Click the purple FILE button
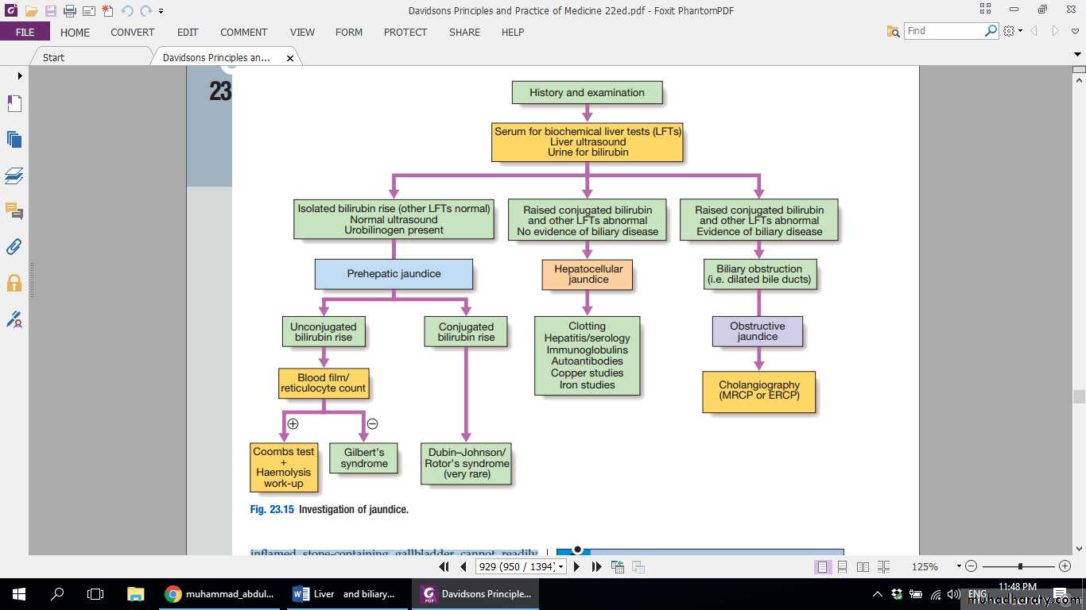Screen dimensions: 1086x610 (x=25, y=33)
